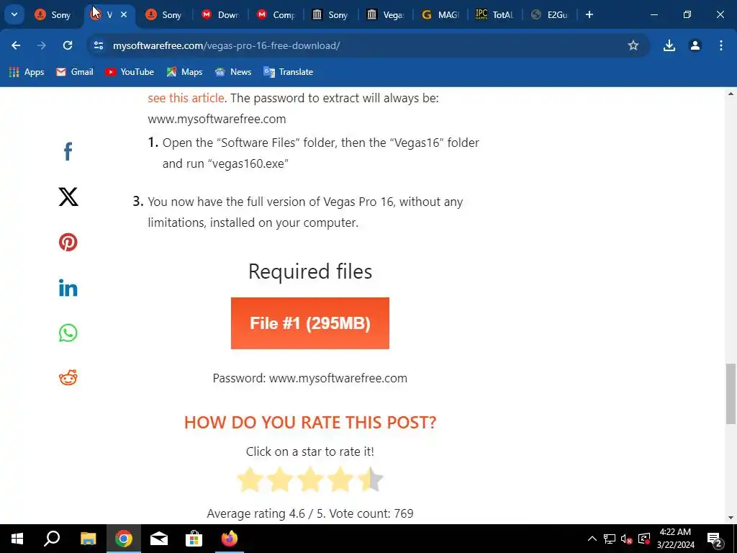
Task: Click the 'Password: www.mysoftwarefree.com' text
Action: (x=309, y=378)
